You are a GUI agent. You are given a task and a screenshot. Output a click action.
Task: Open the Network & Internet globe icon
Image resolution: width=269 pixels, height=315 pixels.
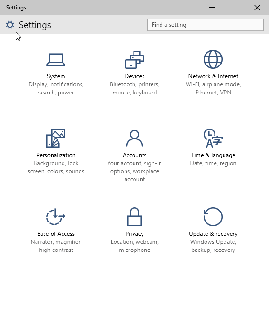coord(213,59)
